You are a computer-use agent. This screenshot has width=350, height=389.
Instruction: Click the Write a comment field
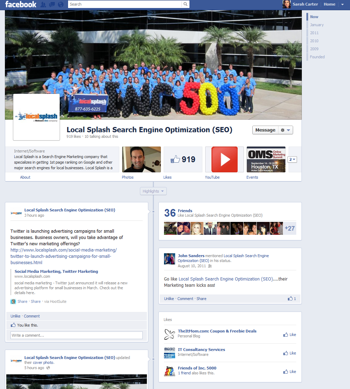[76, 335]
